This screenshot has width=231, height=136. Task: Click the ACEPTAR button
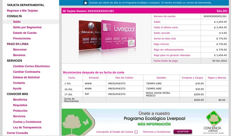tap(183, 132)
